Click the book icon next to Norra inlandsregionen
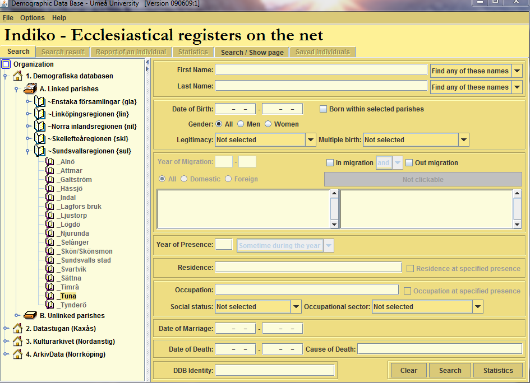Screen dimensions: 530x383 click(40, 126)
